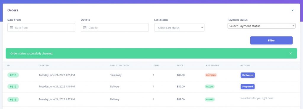The image size is (303, 109).
Task: Open order #618 details
Action: click(13, 75)
